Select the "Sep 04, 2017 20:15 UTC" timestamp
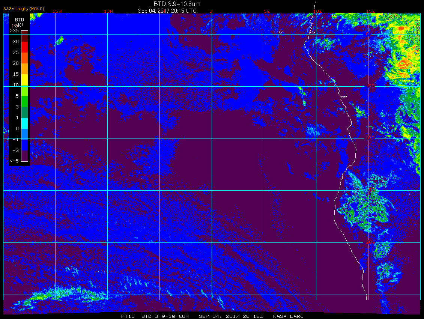The image size is (424, 319). pos(167,11)
